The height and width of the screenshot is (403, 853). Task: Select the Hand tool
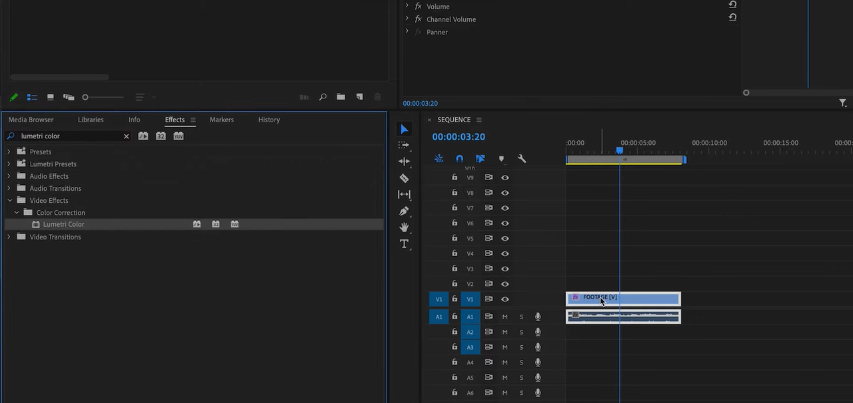(x=404, y=227)
